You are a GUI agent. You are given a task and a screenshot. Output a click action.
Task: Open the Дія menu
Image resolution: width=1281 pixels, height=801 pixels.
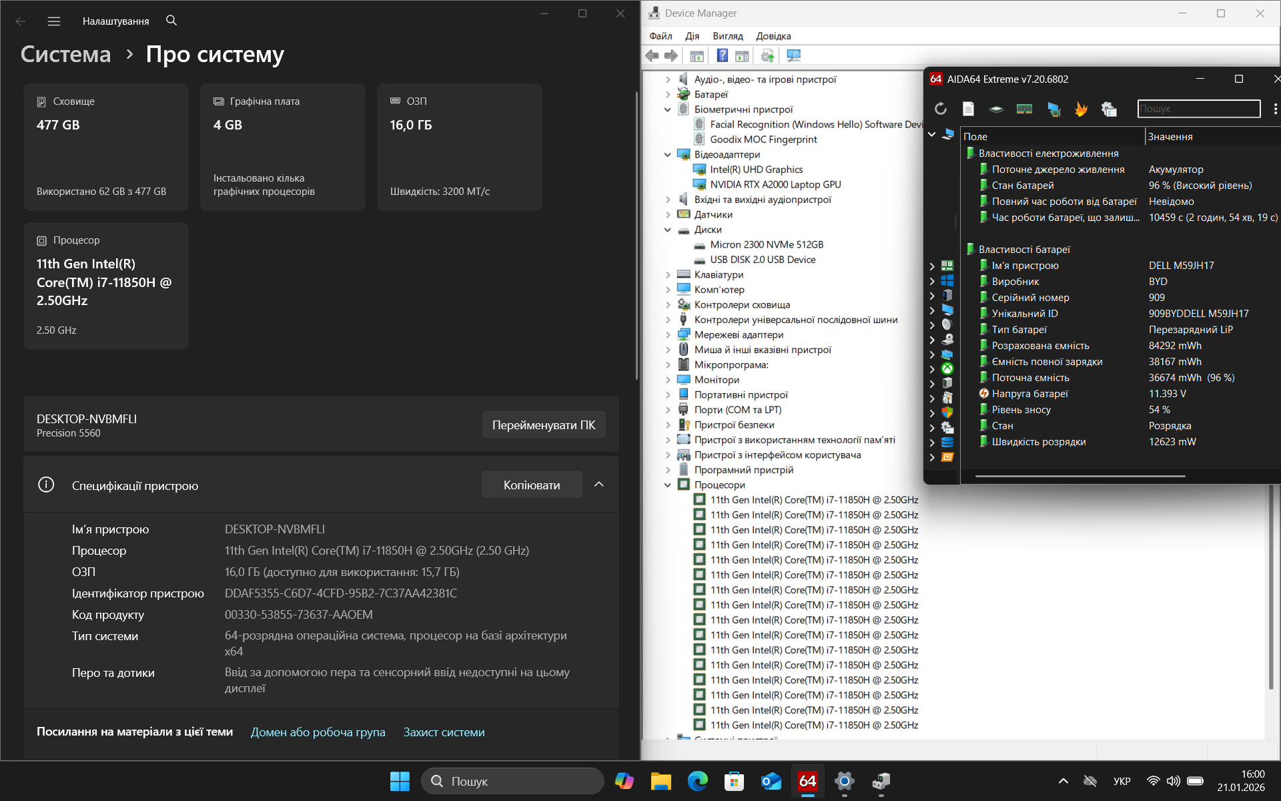click(692, 36)
